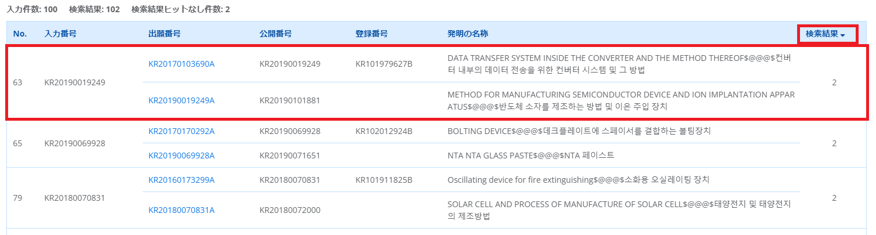Select input number KR20190069928 cell
The image size is (876, 235).
(x=75, y=143)
